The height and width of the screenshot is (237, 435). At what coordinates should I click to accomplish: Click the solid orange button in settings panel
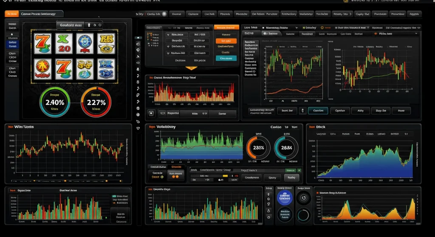point(226,41)
